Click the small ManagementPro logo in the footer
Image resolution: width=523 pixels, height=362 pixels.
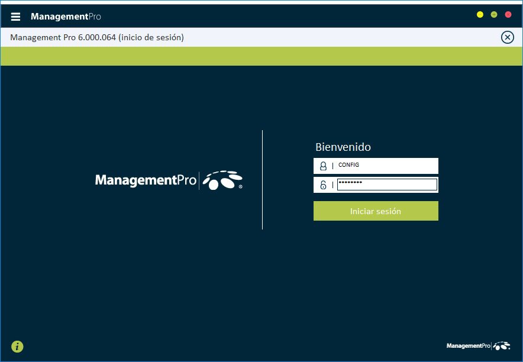(478, 345)
